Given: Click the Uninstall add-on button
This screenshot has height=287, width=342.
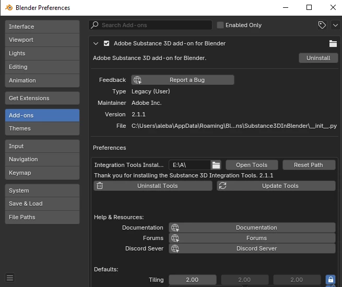Looking at the screenshot, I should point(318,58).
